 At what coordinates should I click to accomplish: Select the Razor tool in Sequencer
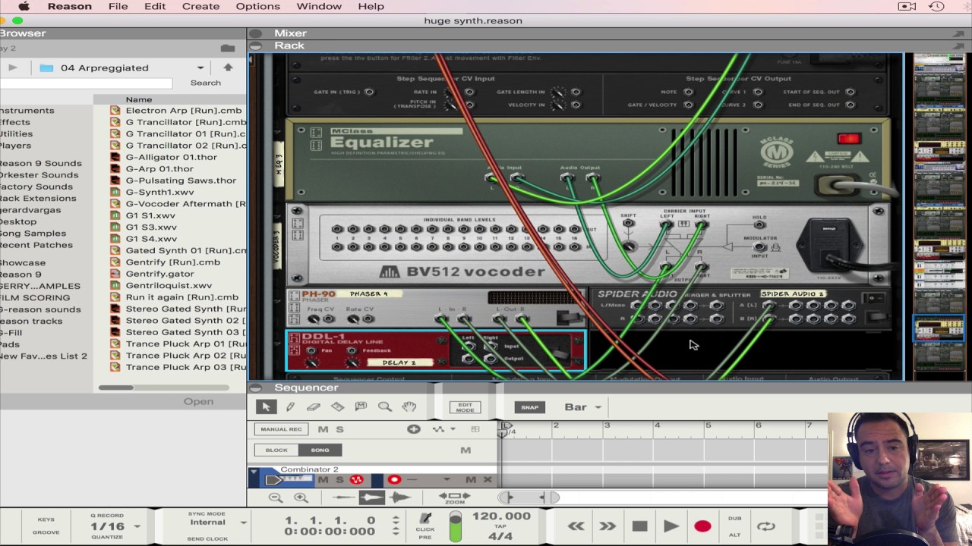[x=337, y=407]
